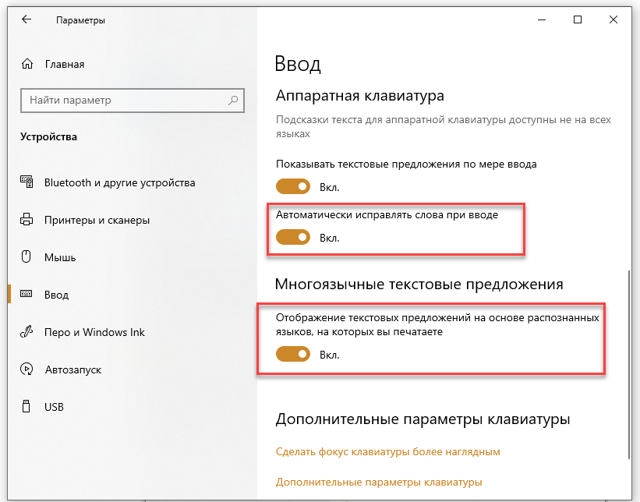Click the AutoPlay icon in sidebar
Screen dimensions: 640x502
tap(27, 369)
